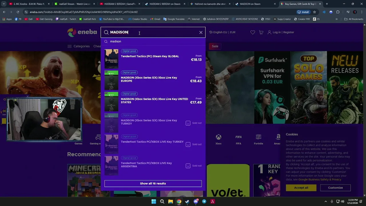This screenshot has width=366, height=206.
Task: Click the Tenderfoot Tactics Steam GLOBAL thumbnail
Action: click(x=111, y=59)
